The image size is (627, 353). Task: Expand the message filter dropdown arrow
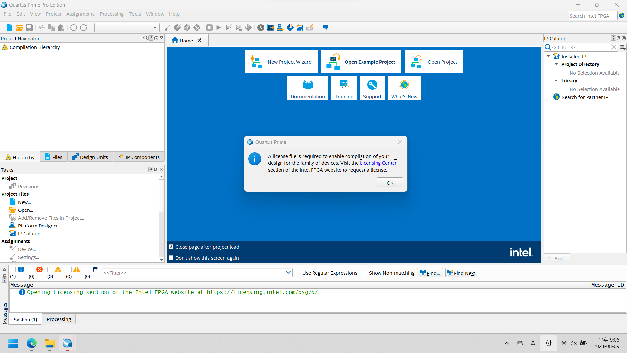(x=288, y=272)
